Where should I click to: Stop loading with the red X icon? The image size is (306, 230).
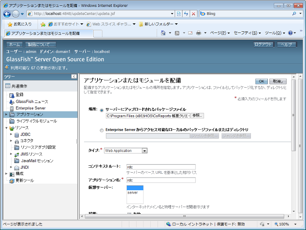point(194,14)
